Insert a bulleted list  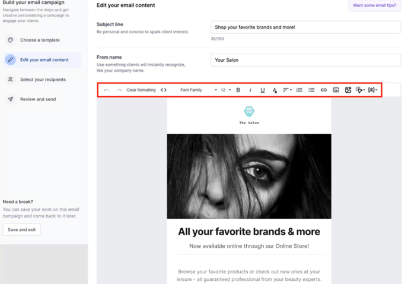pos(311,90)
